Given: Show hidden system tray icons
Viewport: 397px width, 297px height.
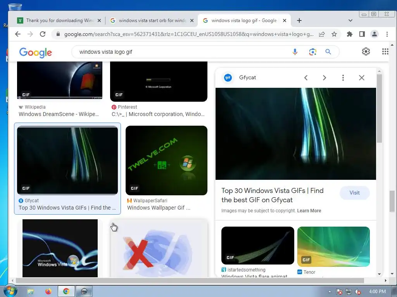Looking at the screenshot, I should click(330, 292).
